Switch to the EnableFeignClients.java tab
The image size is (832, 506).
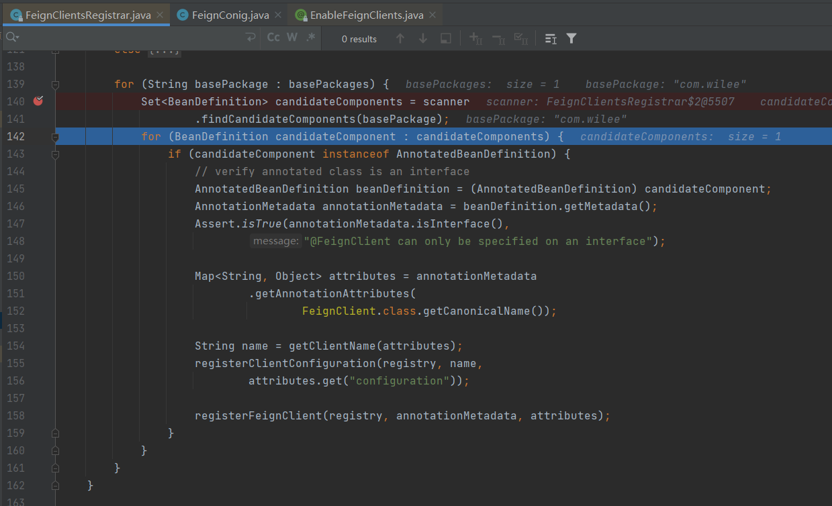[x=367, y=15]
